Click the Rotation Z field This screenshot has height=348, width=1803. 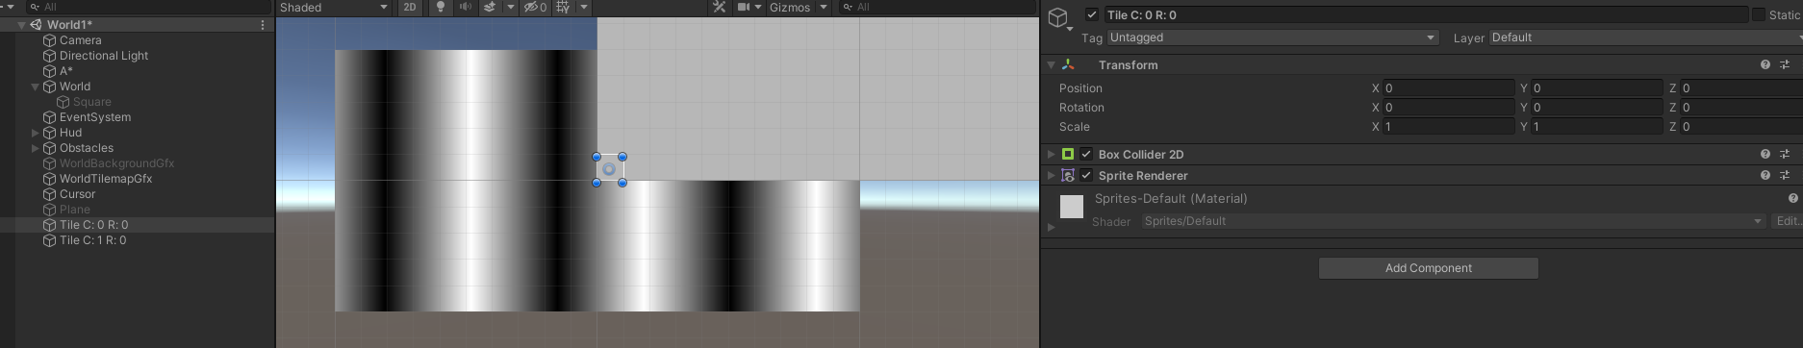coord(1741,107)
